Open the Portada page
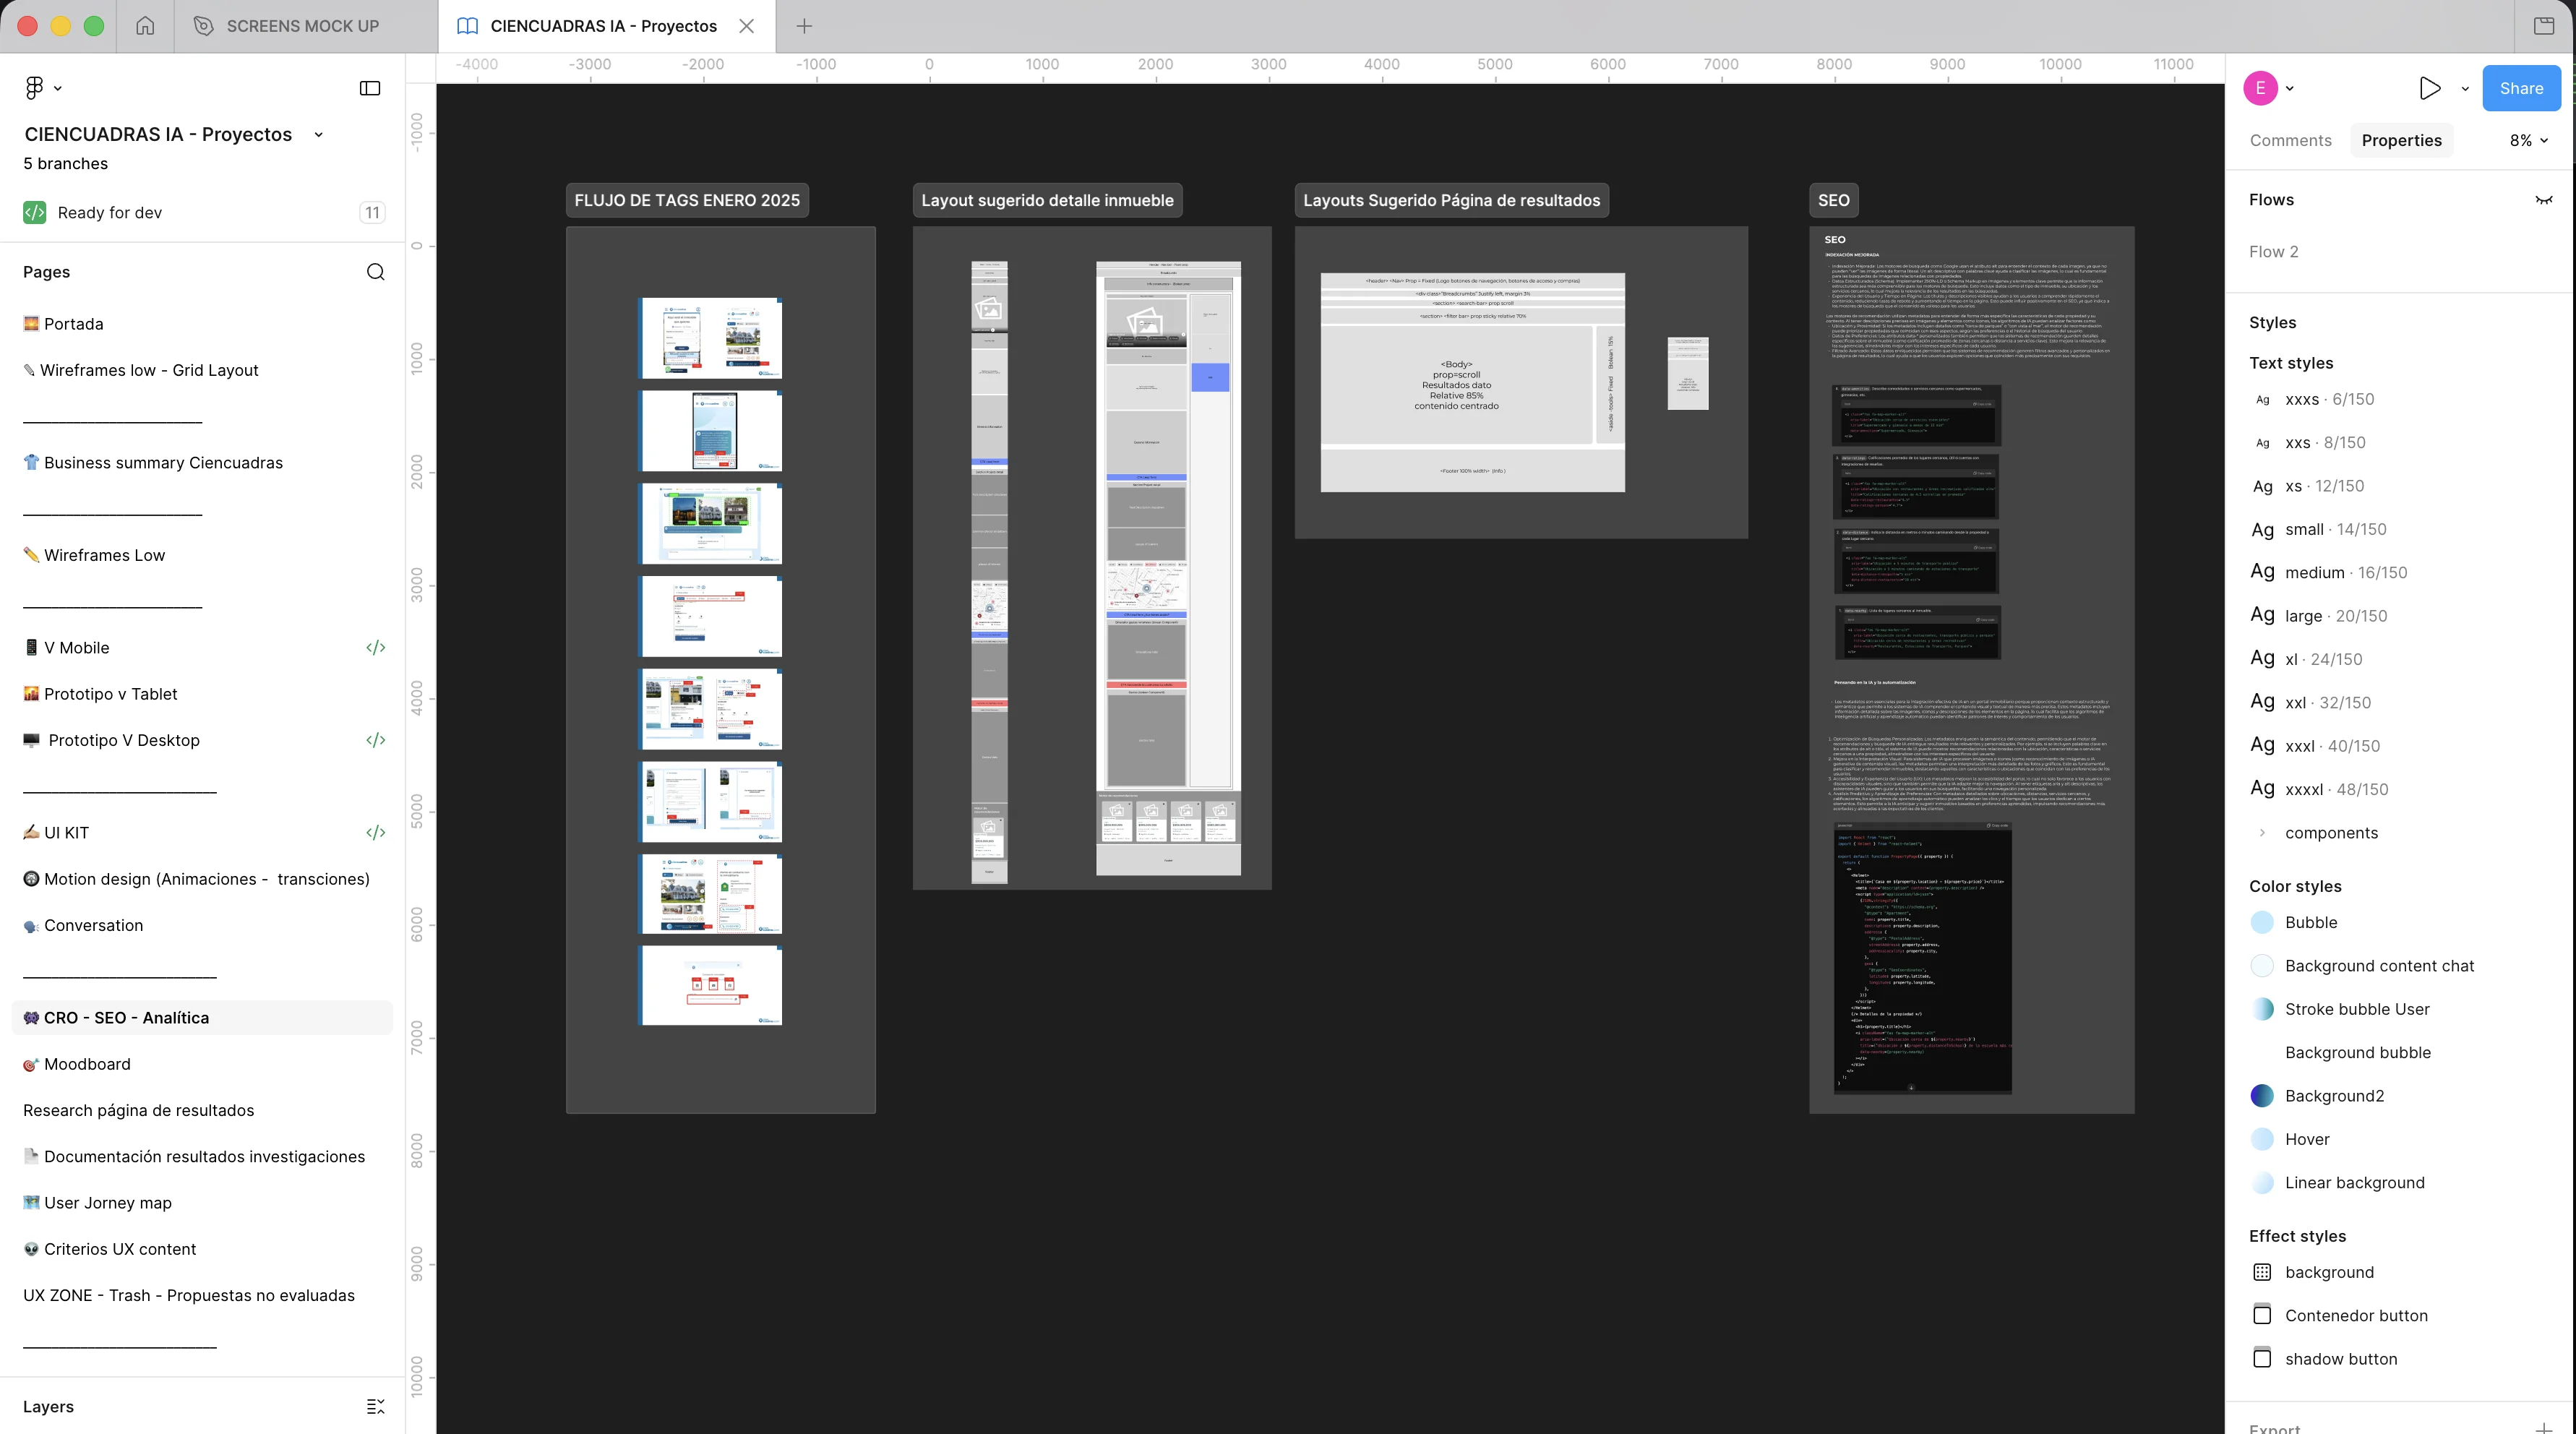This screenshot has width=2576, height=1434. pyautogui.click(x=203, y=324)
